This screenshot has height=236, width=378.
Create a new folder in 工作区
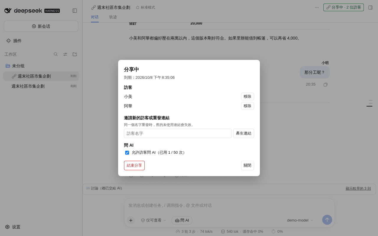tap(75, 54)
